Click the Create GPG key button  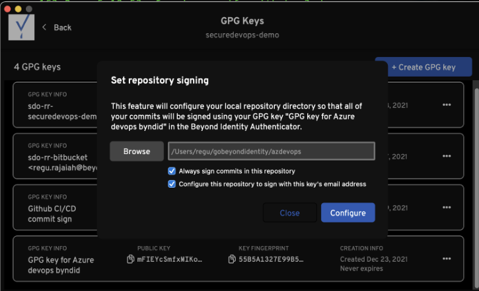coord(424,67)
